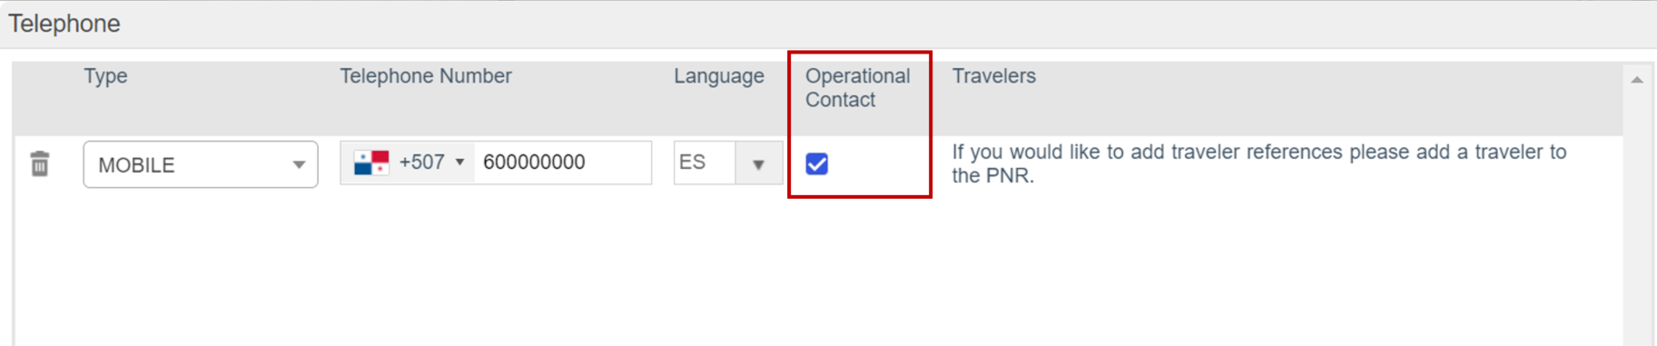Click into the 600000000 phone number field
This screenshot has width=1657, height=346.
click(563, 163)
